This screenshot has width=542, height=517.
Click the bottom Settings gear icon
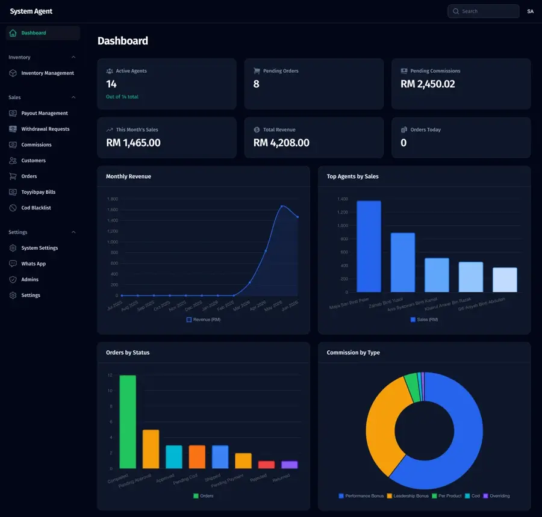pos(13,296)
